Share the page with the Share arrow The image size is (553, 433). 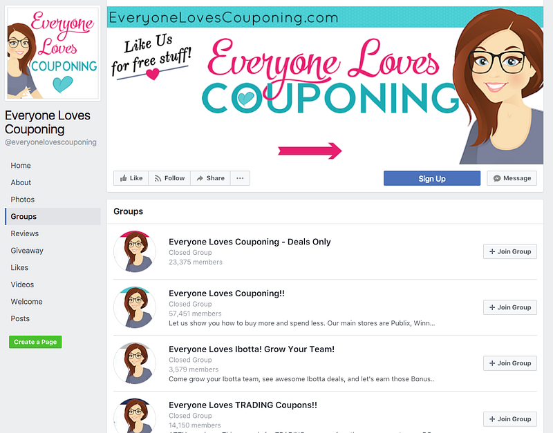pos(210,178)
